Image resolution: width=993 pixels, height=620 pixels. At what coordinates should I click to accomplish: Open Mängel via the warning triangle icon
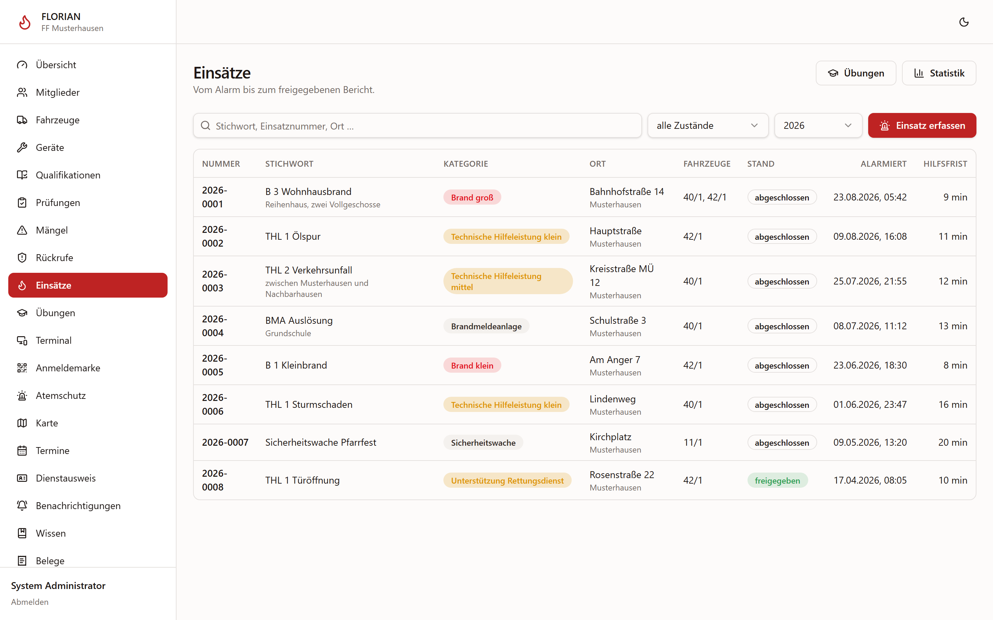[x=22, y=230]
